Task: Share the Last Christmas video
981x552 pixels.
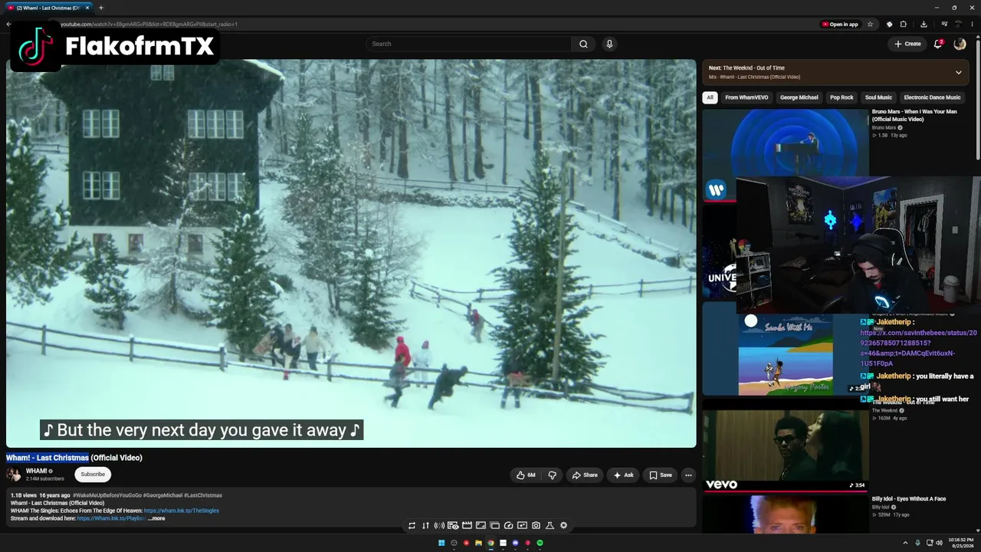Action: (585, 475)
